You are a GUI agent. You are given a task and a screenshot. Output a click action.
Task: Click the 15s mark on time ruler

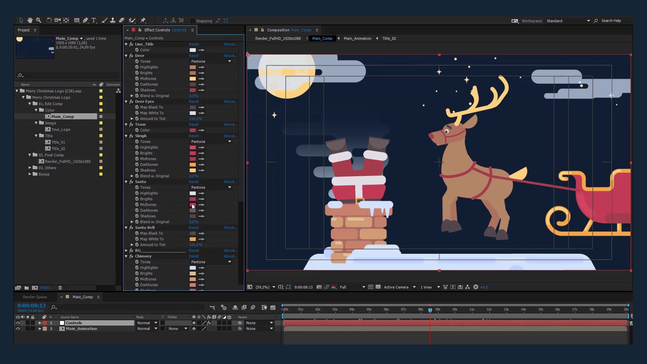[x=541, y=309]
